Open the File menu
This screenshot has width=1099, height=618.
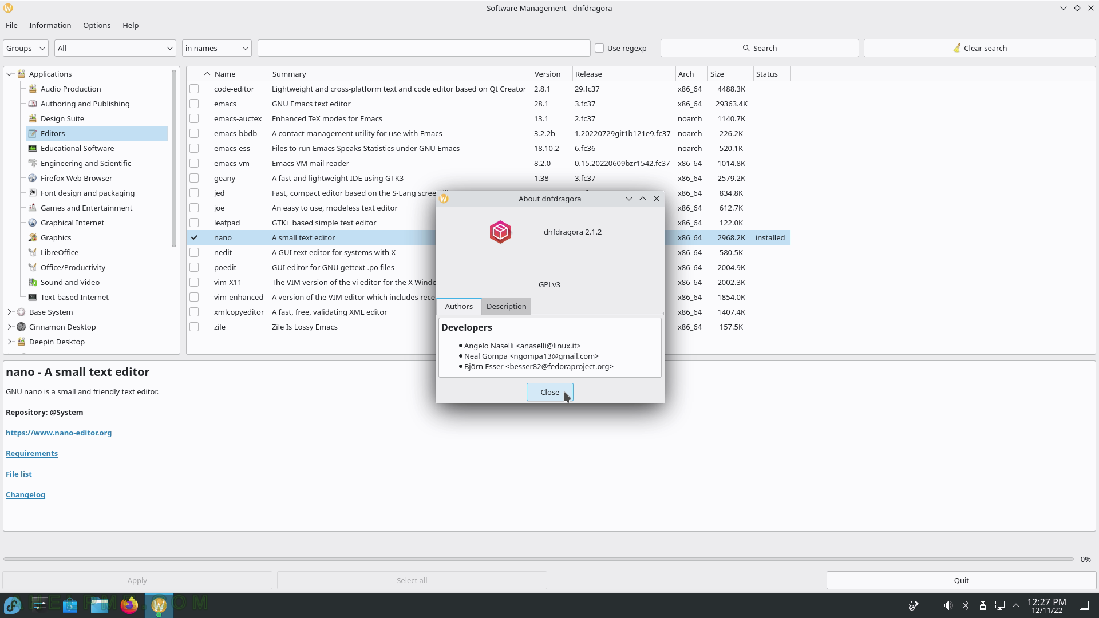coord(11,25)
